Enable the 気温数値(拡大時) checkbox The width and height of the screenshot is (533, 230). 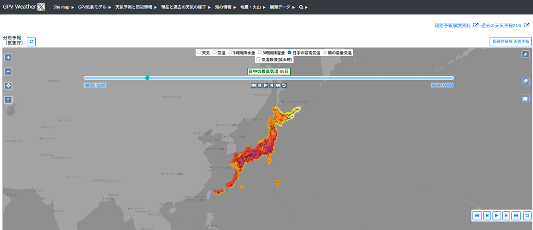point(258,60)
